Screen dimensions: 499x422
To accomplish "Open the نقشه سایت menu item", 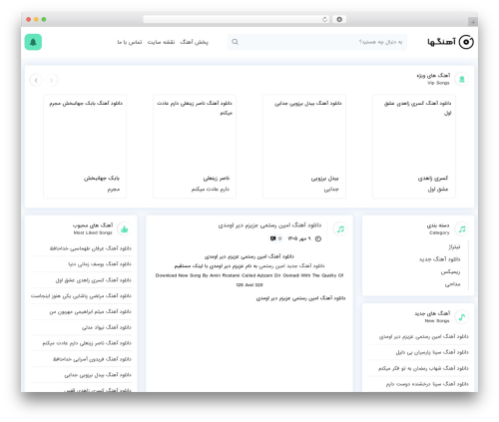I will (161, 42).
